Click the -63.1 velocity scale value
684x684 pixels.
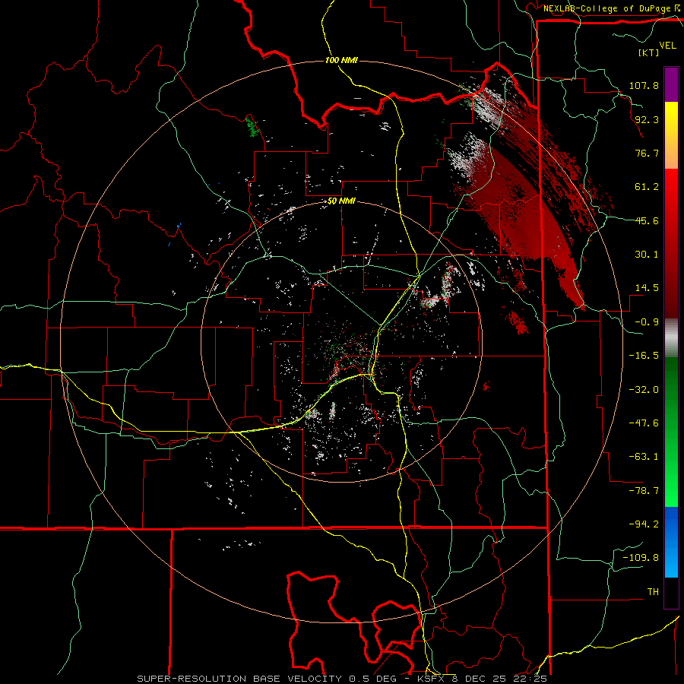[644, 457]
